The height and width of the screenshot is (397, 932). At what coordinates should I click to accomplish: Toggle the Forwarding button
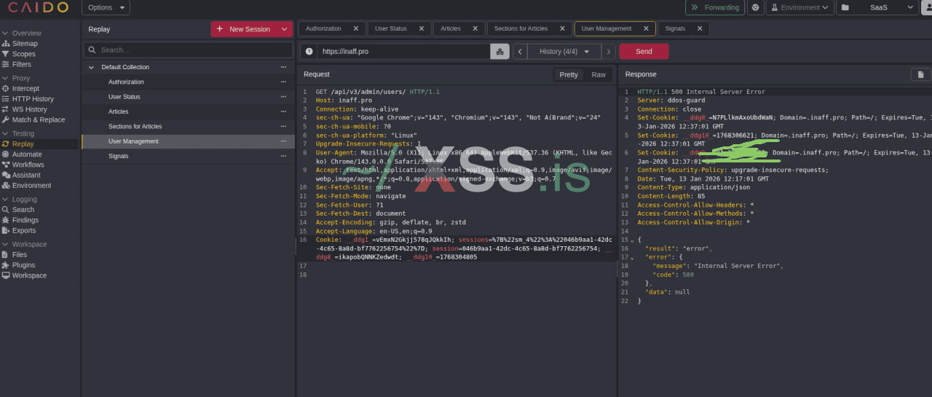point(714,7)
